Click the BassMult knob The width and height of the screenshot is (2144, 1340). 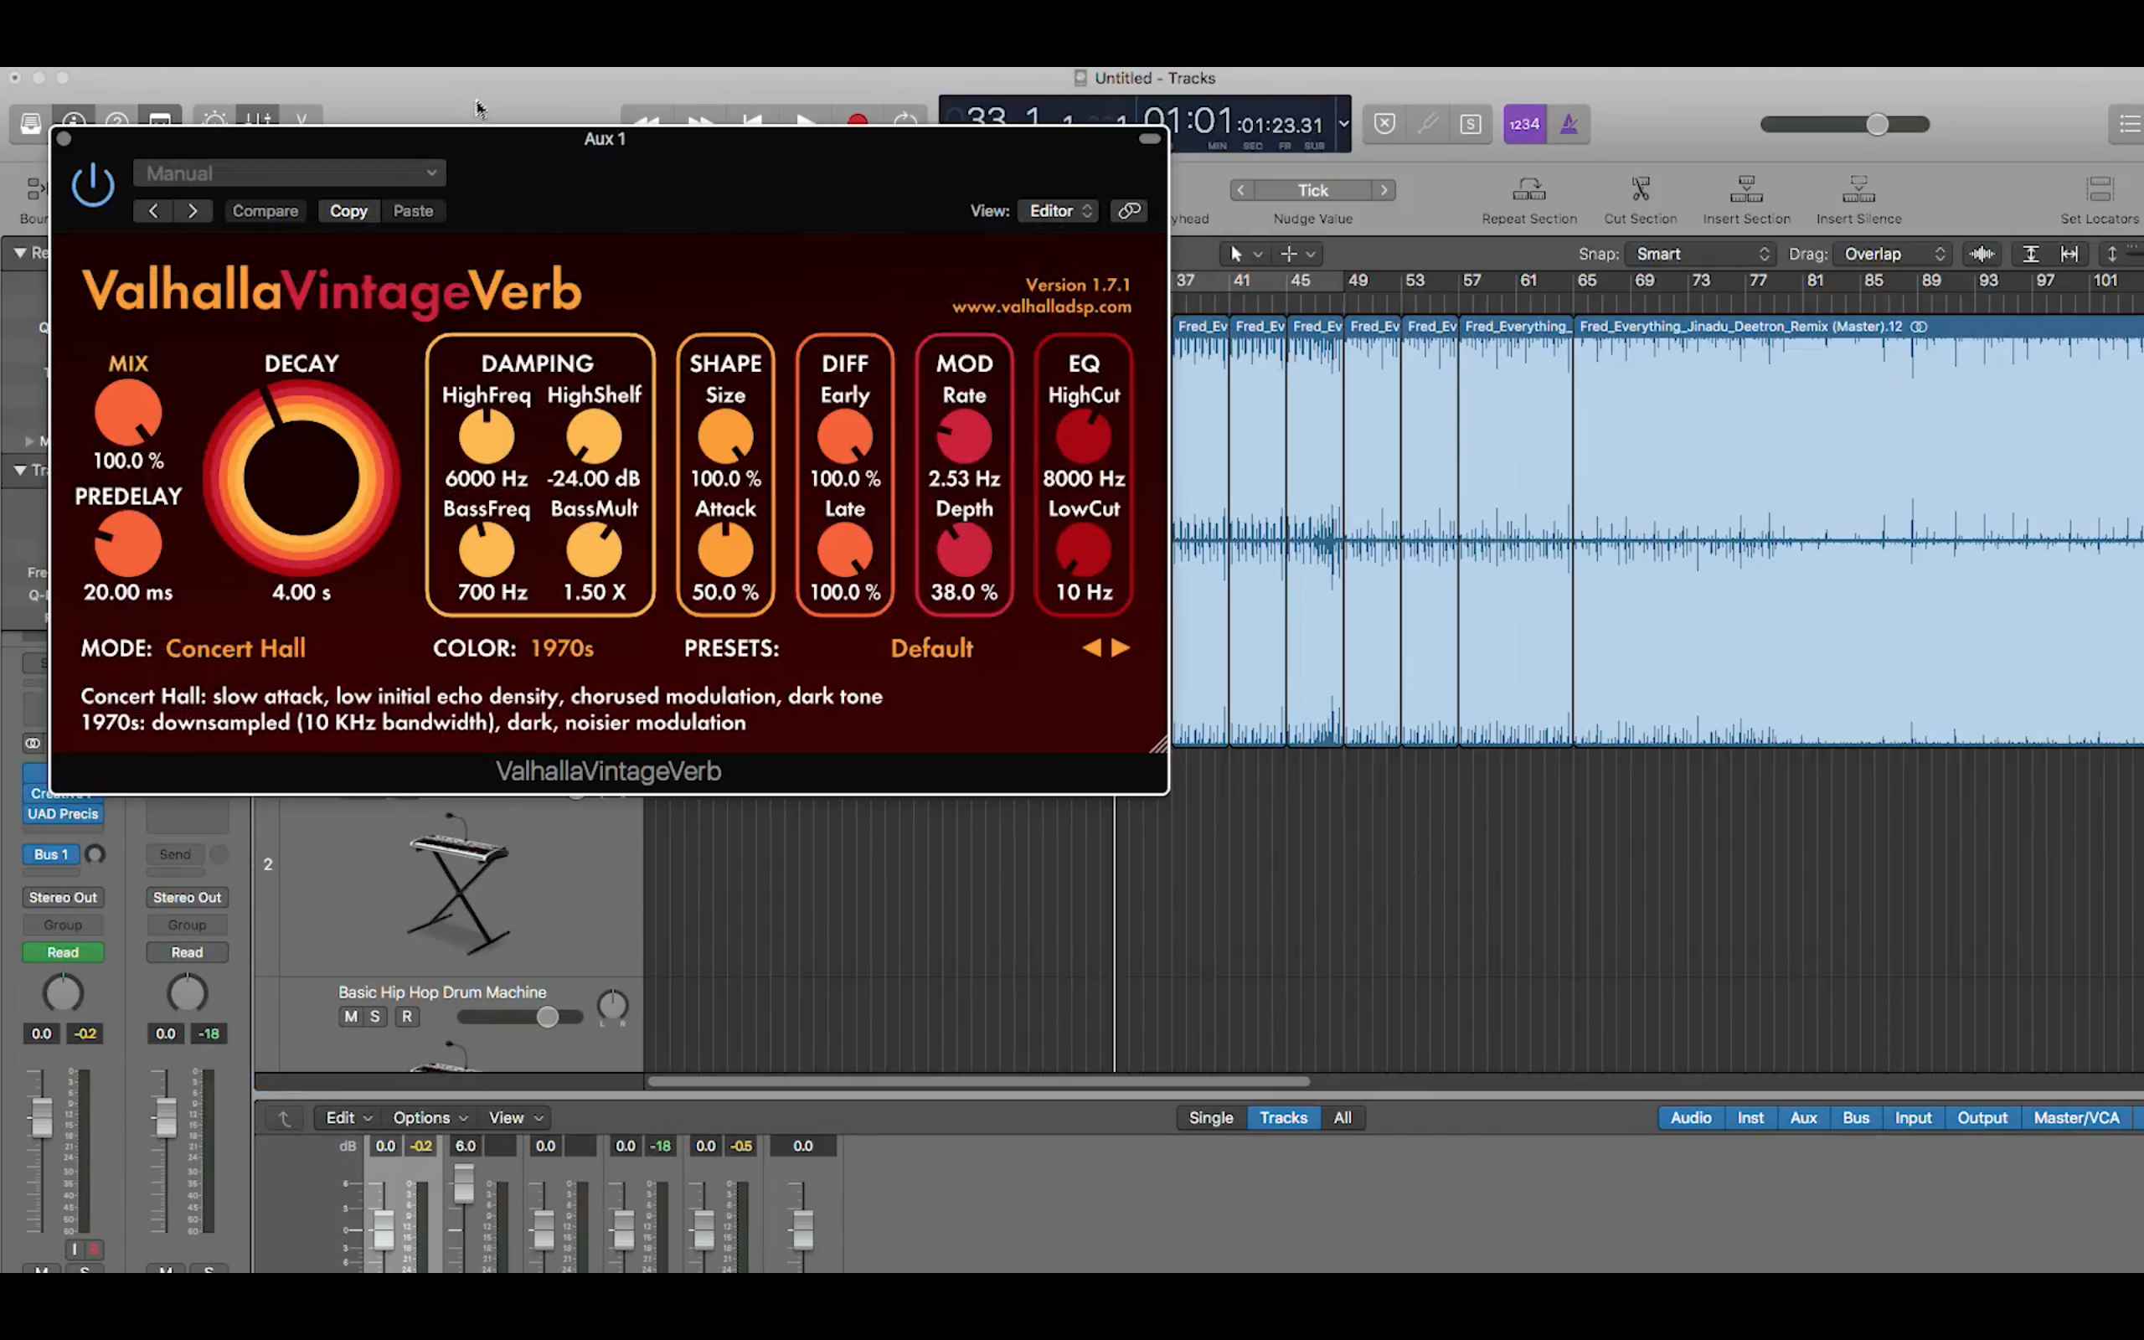[594, 550]
